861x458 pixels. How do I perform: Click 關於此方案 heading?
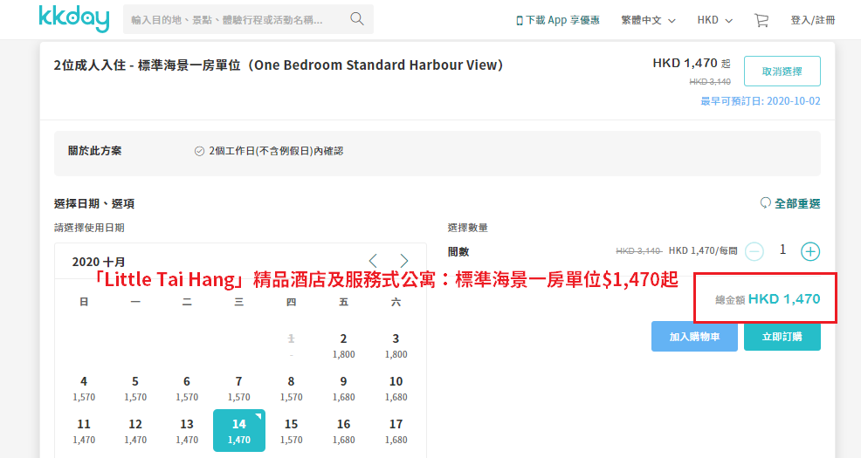click(x=94, y=151)
